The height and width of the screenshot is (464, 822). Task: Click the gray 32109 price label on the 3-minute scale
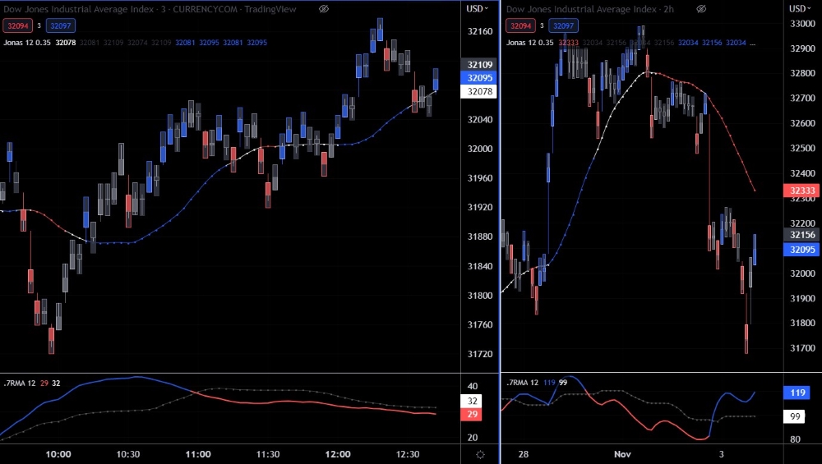tap(480, 64)
